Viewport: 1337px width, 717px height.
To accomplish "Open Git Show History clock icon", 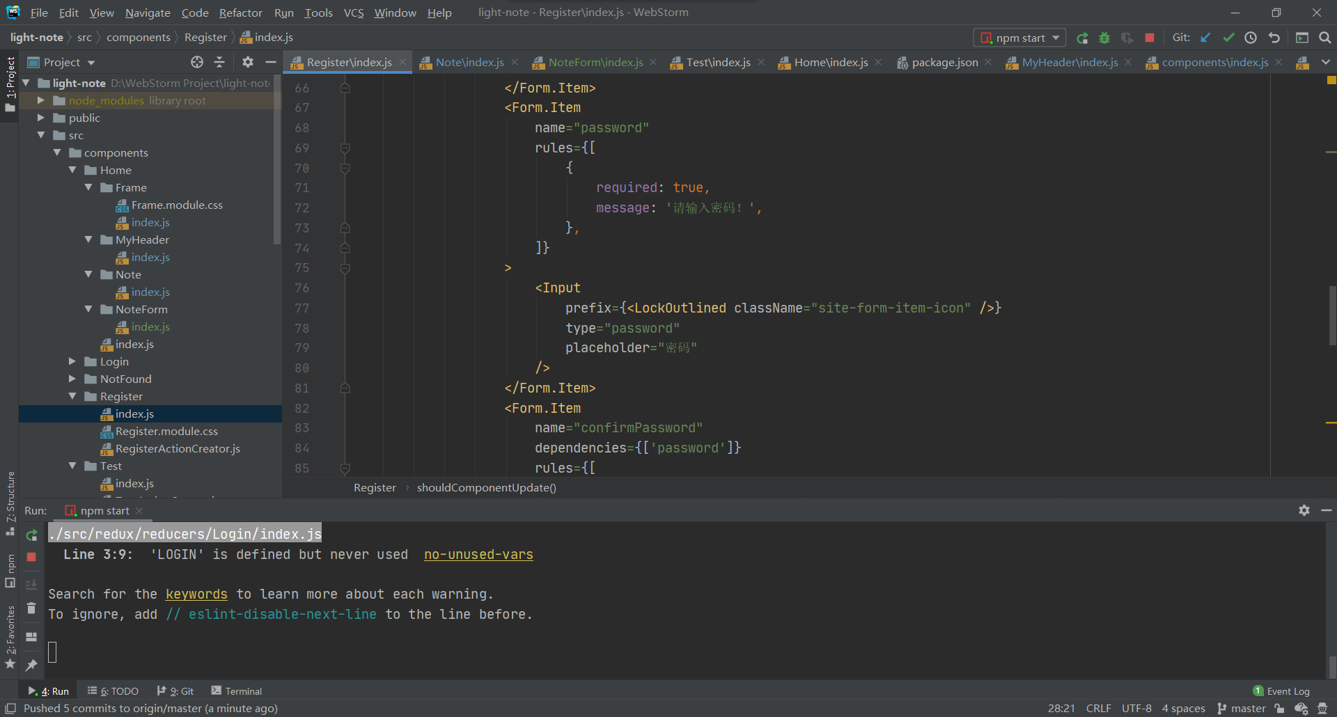I will tap(1251, 38).
